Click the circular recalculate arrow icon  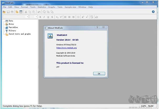click(x=44, y=12)
